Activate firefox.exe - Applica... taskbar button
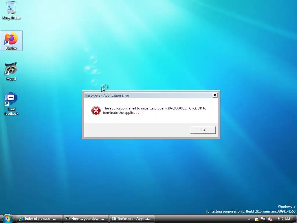Screen dimensions: 297x223 point(132,219)
